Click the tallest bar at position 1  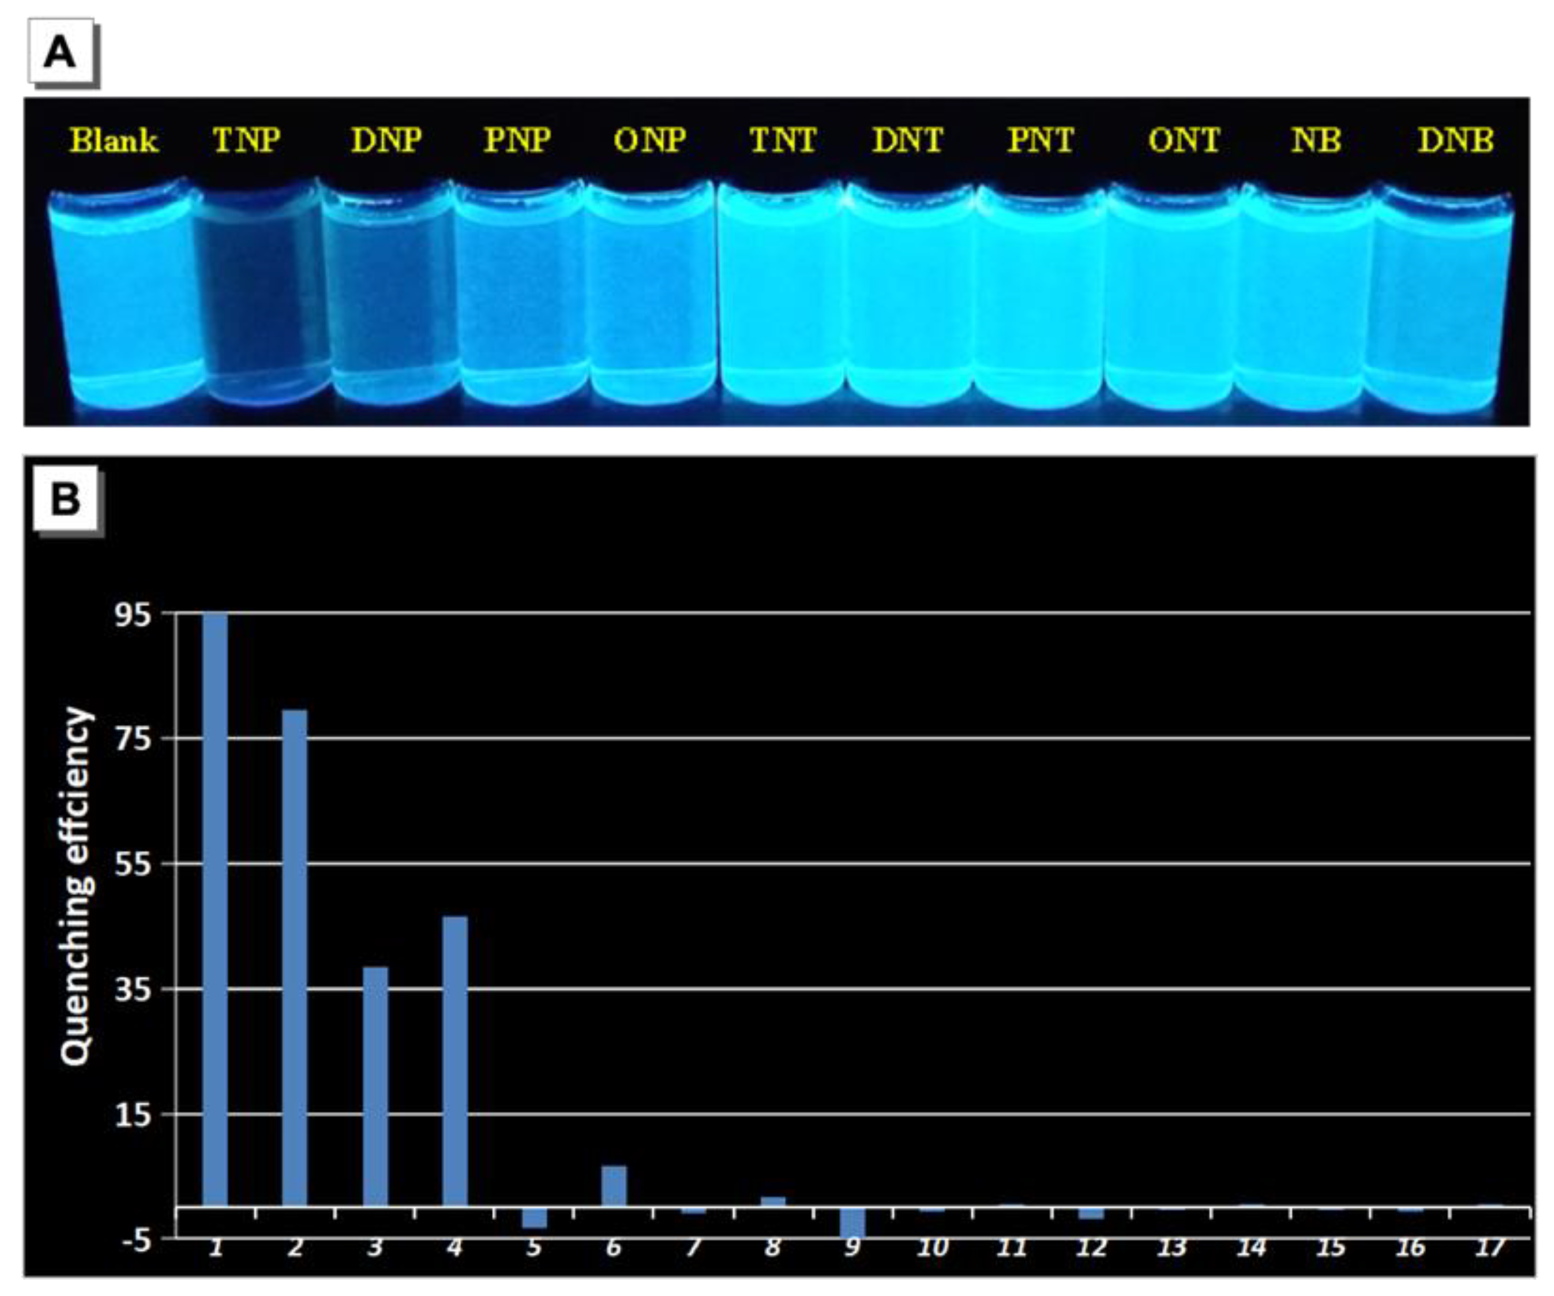pyautogui.click(x=215, y=910)
